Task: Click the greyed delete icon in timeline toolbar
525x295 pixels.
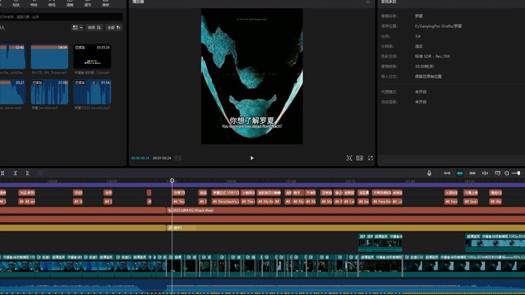Action: point(40,173)
